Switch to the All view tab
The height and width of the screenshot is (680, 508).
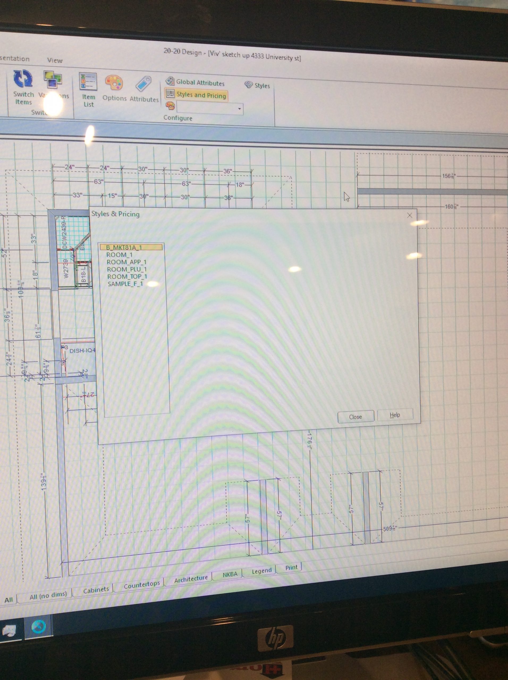pyautogui.click(x=9, y=600)
